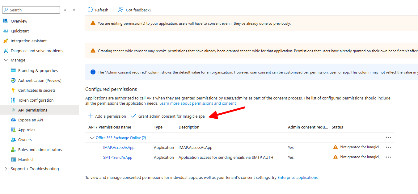Click the Certificates & secrets key icon
Screen dimensions: 418x194
pyautogui.click(x=13, y=90)
